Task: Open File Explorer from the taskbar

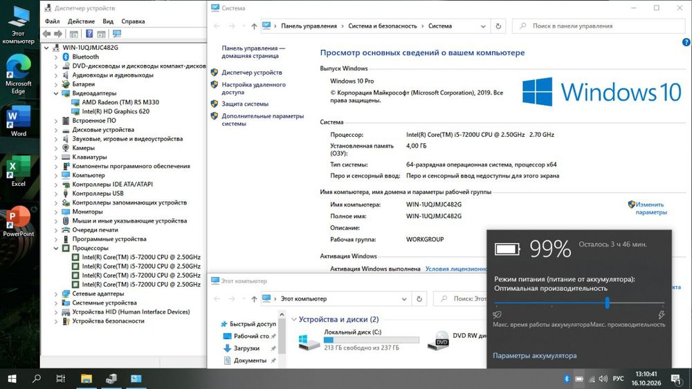Action: (x=86, y=379)
